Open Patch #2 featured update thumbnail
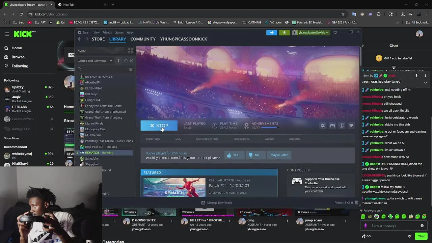Image resolution: width=432 pixels, height=243 pixels. pos(174,187)
